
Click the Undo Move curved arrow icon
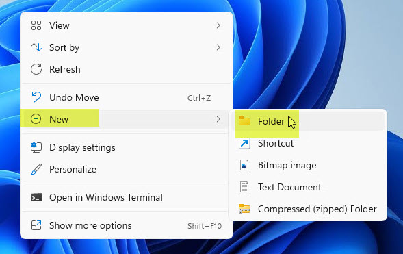click(36, 97)
